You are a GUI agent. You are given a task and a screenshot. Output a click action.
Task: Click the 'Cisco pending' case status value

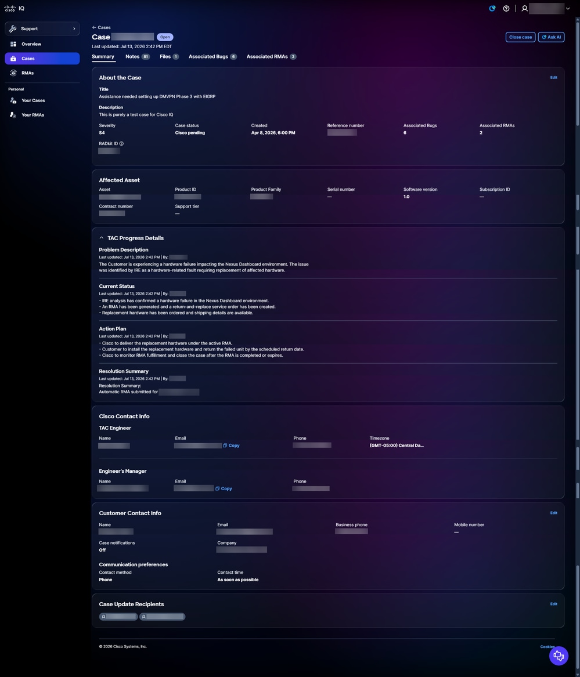pos(190,132)
